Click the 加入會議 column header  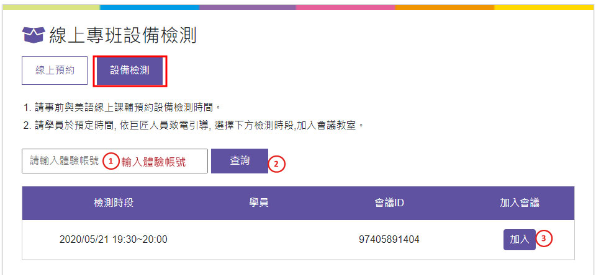[x=519, y=203]
